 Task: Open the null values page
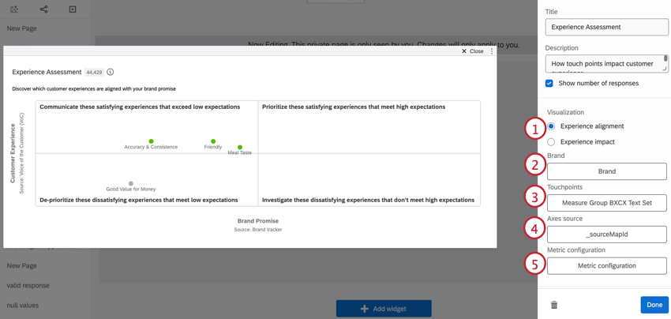pyautogui.click(x=23, y=306)
